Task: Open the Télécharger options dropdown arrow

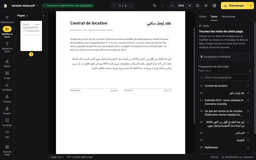Action: pos(251,5)
